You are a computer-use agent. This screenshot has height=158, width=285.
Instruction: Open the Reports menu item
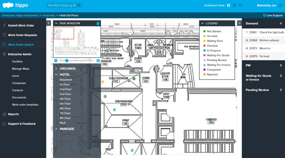(13, 114)
